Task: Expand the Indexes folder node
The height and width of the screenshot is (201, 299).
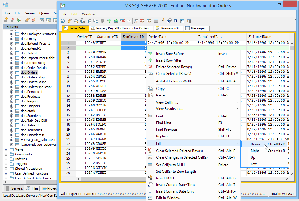Action: (x=6, y=159)
